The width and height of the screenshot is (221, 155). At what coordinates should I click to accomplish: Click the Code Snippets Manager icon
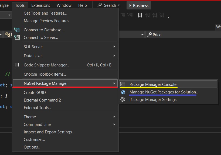[17, 65]
